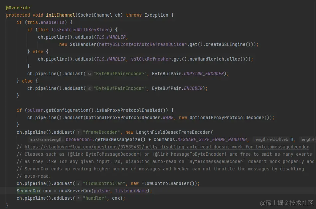Click Exception in the method signature
Viewport: 316px width, 209px height.
click(x=156, y=15)
